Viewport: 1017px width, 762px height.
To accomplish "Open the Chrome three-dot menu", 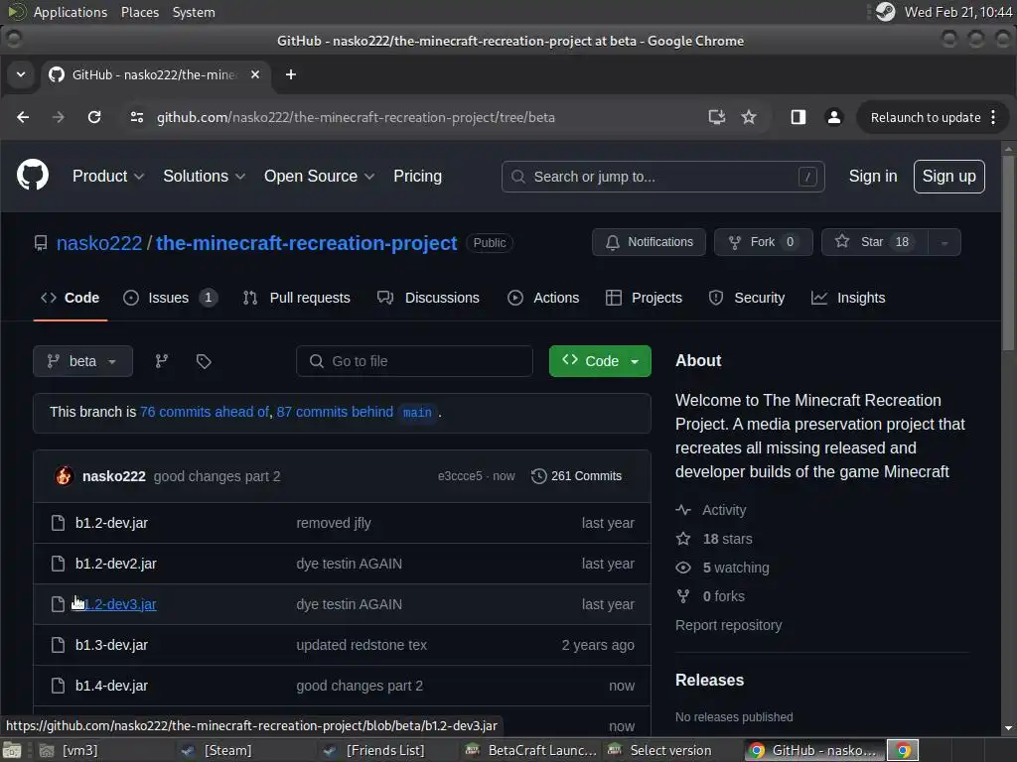I will tap(993, 117).
